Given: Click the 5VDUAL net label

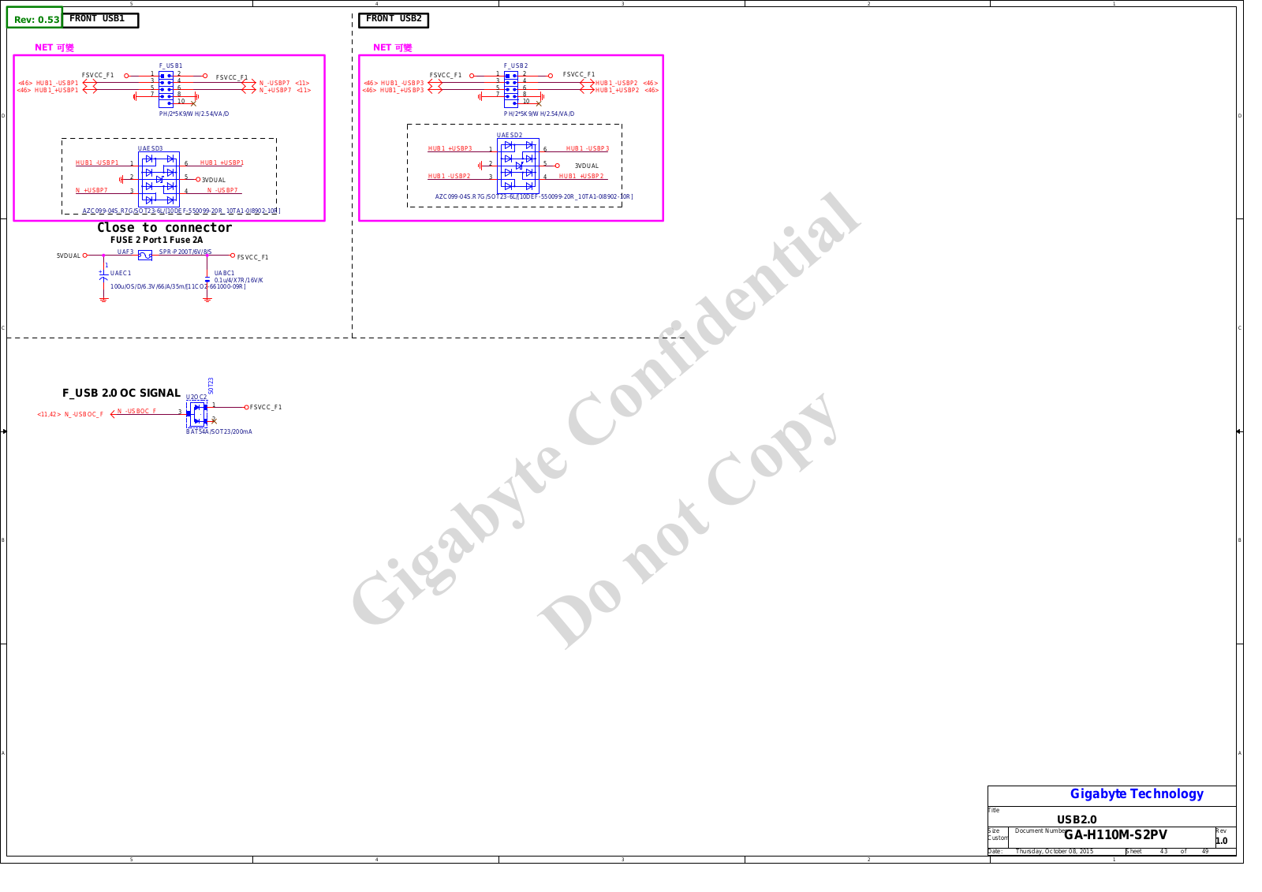Looking at the screenshot, I should coord(69,256).
